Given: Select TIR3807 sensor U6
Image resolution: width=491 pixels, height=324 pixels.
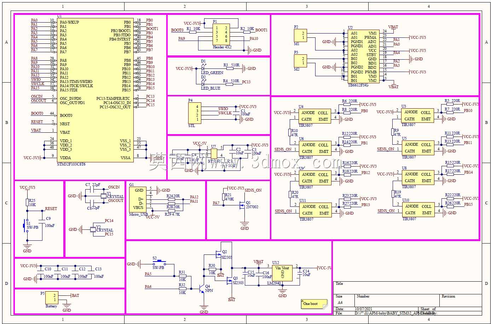Looking at the screenshot, I should [x=315, y=148].
